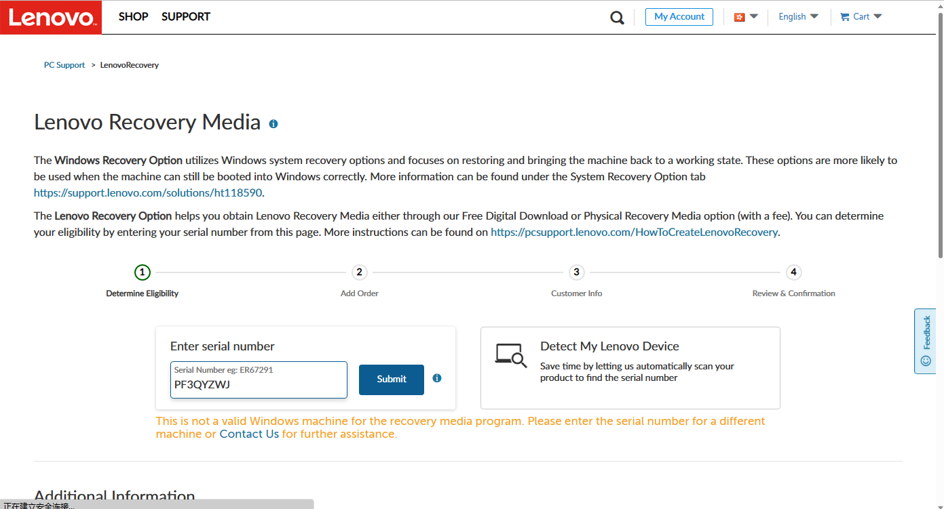Expand the region flag dropdown arrow

pyautogui.click(x=753, y=16)
